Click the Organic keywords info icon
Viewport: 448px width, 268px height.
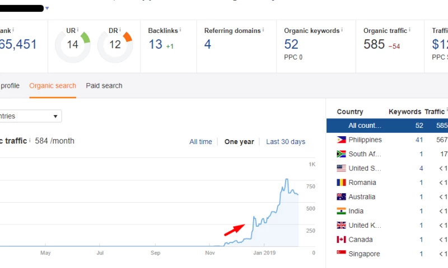click(x=342, y=30)
